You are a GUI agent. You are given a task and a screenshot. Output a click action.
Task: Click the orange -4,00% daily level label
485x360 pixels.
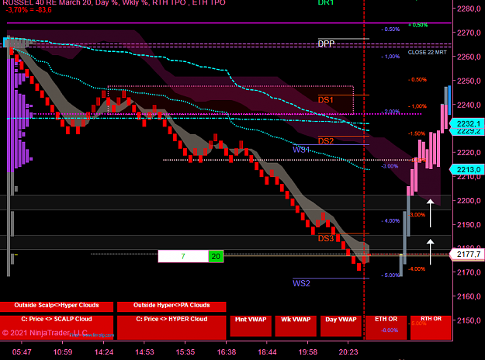[x=417, y=269]
